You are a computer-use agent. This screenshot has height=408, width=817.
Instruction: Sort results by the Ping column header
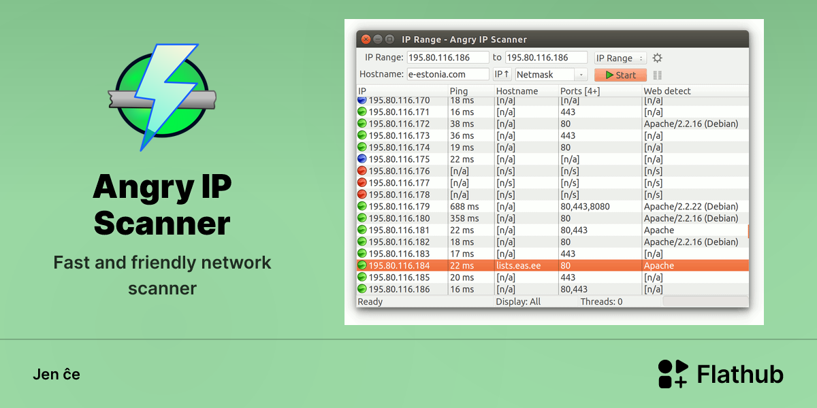click(470, 91)
